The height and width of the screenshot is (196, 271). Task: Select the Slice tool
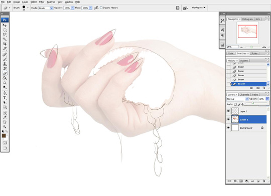click(5, 49)
